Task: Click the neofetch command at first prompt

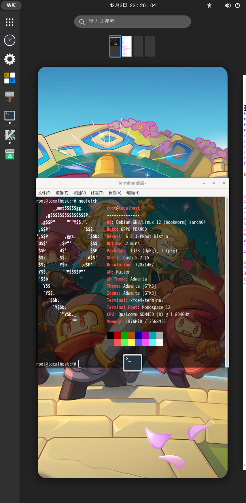Action: coord(88,201)
